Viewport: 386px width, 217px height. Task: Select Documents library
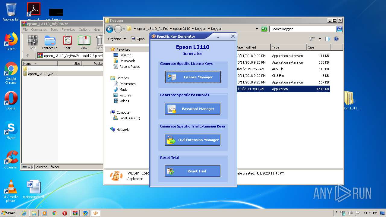point(127,84)
